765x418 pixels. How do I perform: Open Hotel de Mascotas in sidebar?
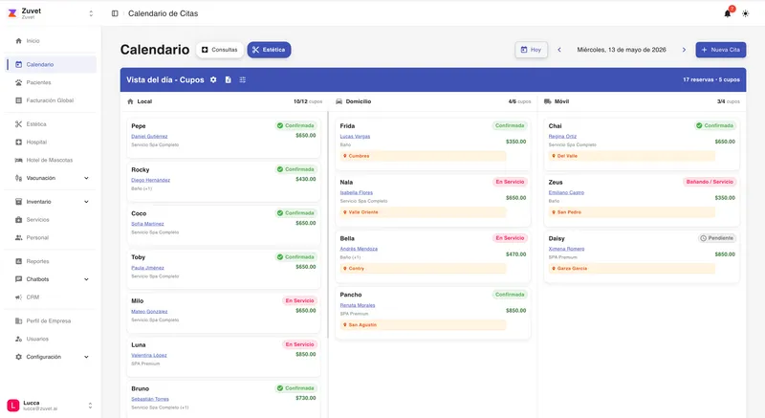(50, 160)
